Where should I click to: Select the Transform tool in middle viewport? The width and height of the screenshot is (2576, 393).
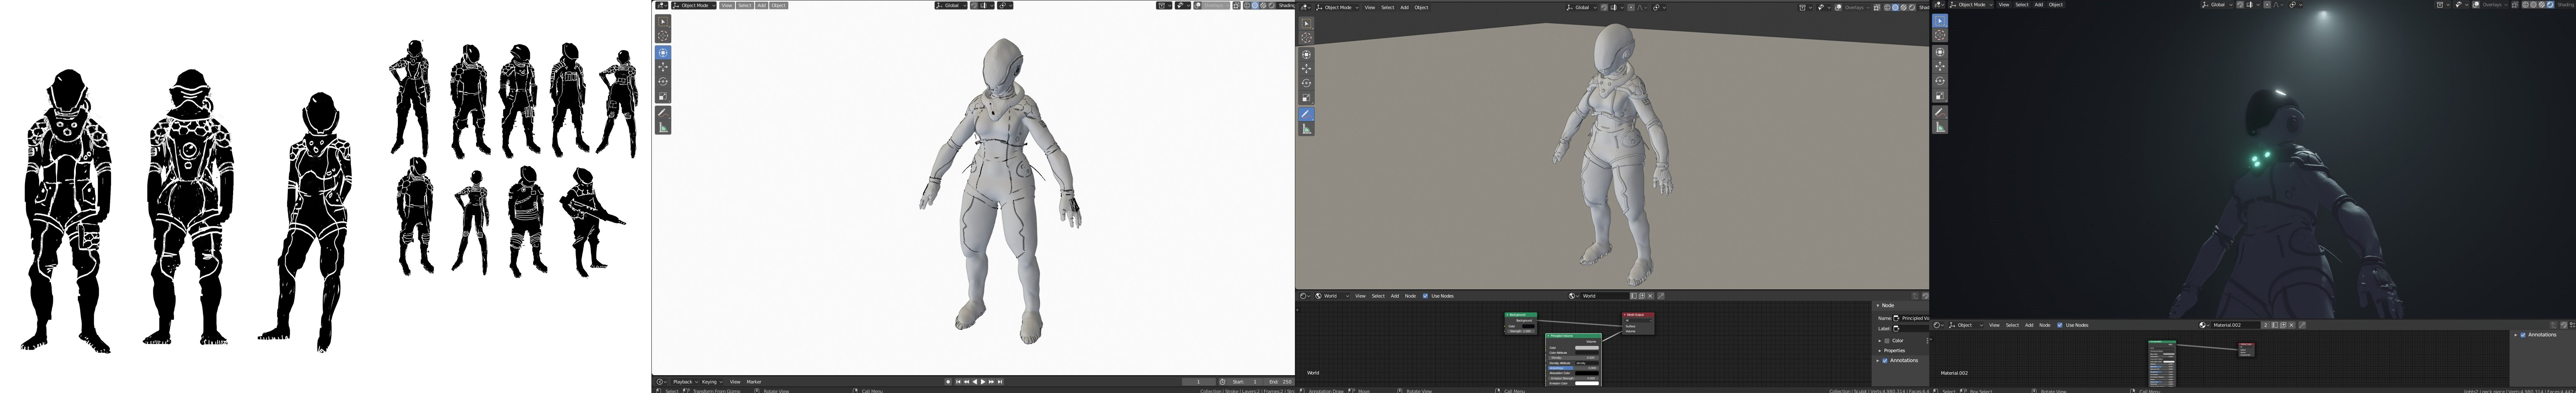point(1306,54)
